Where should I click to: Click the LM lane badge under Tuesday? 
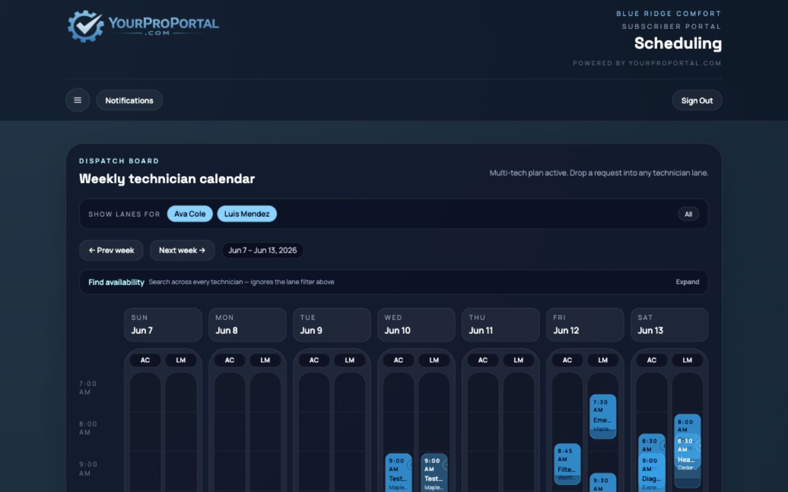pos(350,360)
